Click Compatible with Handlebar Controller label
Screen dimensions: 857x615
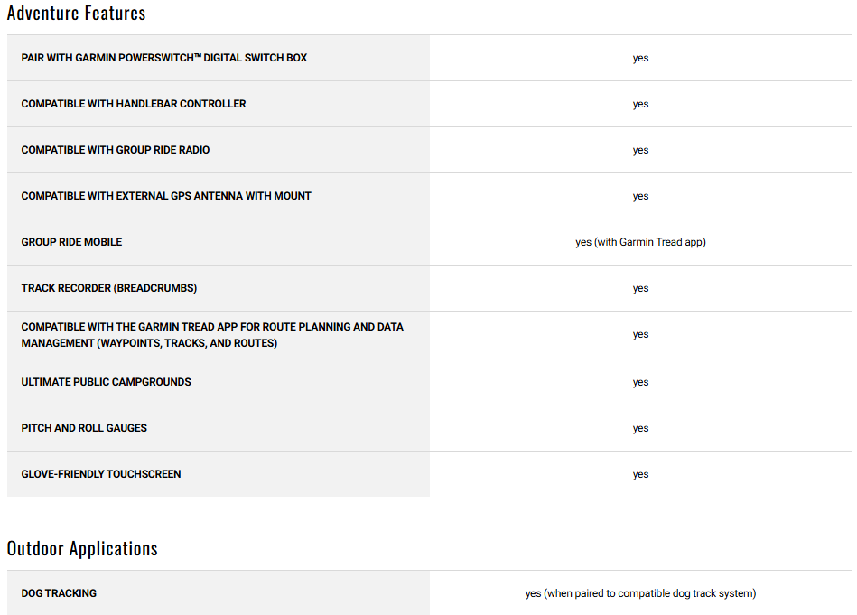[134, 104]
